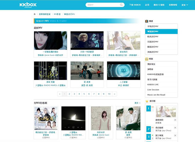Open the RADIO MARS MV thumbnail

point(50,71)
